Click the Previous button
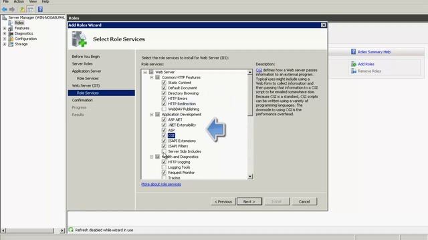Screen dimensions: 428x240 pyautogui.click(x=223, y=201)
